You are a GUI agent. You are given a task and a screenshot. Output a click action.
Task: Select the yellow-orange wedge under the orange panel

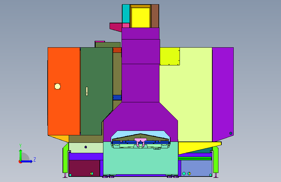click(59, 139)
